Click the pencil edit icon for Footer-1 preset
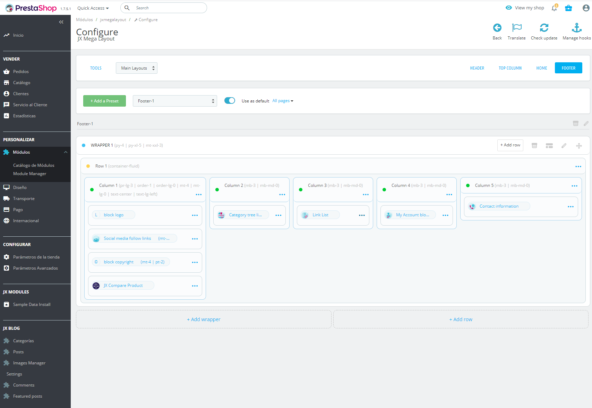This screenshot has height=408, width=592. pyautogui.click(x=586, y=124)
